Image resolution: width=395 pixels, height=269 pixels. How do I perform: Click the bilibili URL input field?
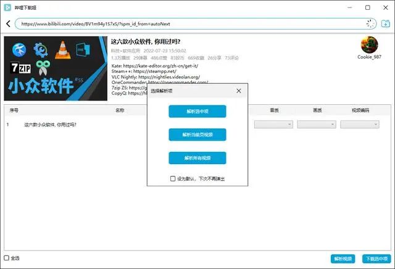191,24
